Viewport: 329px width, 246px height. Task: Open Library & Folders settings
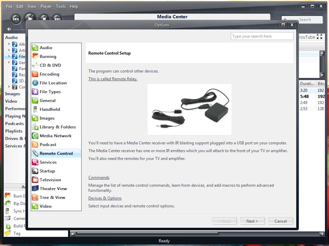click(x=56, y=127)
